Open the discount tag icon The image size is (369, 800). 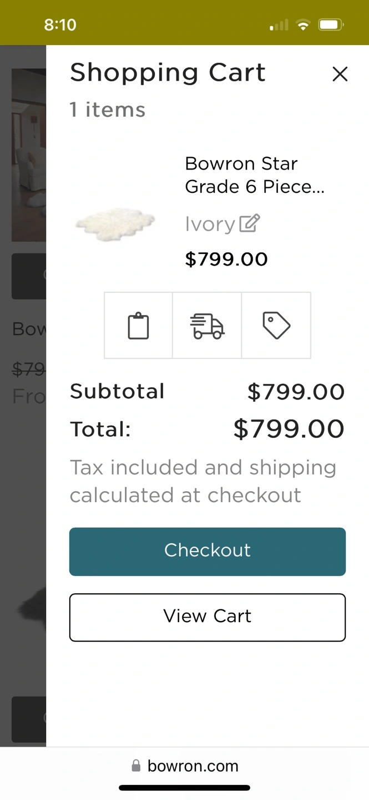(276, 326)
